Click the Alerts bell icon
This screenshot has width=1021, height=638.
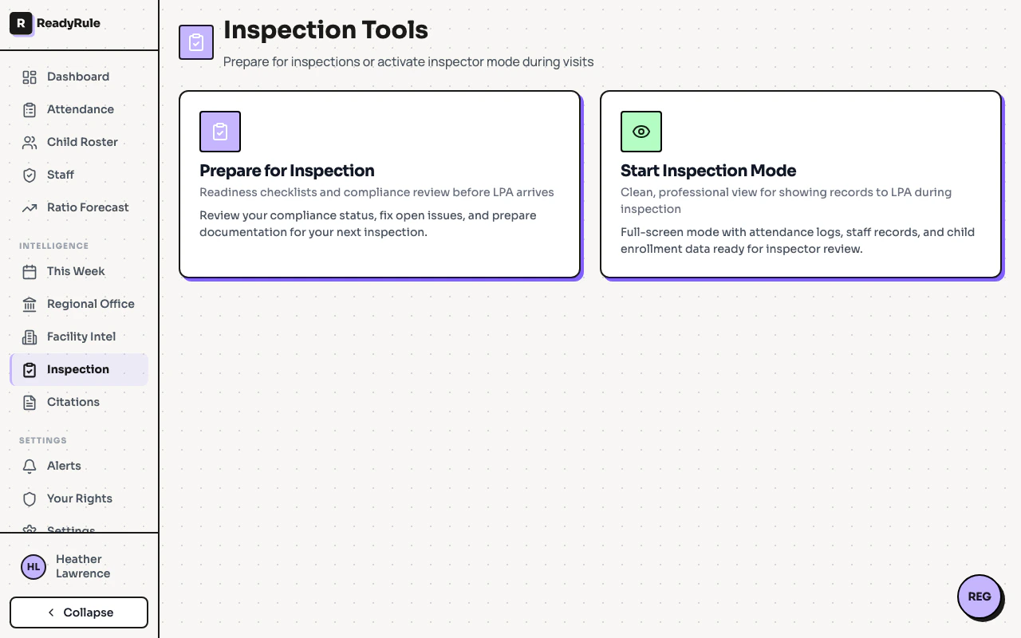tap(30, 466)
